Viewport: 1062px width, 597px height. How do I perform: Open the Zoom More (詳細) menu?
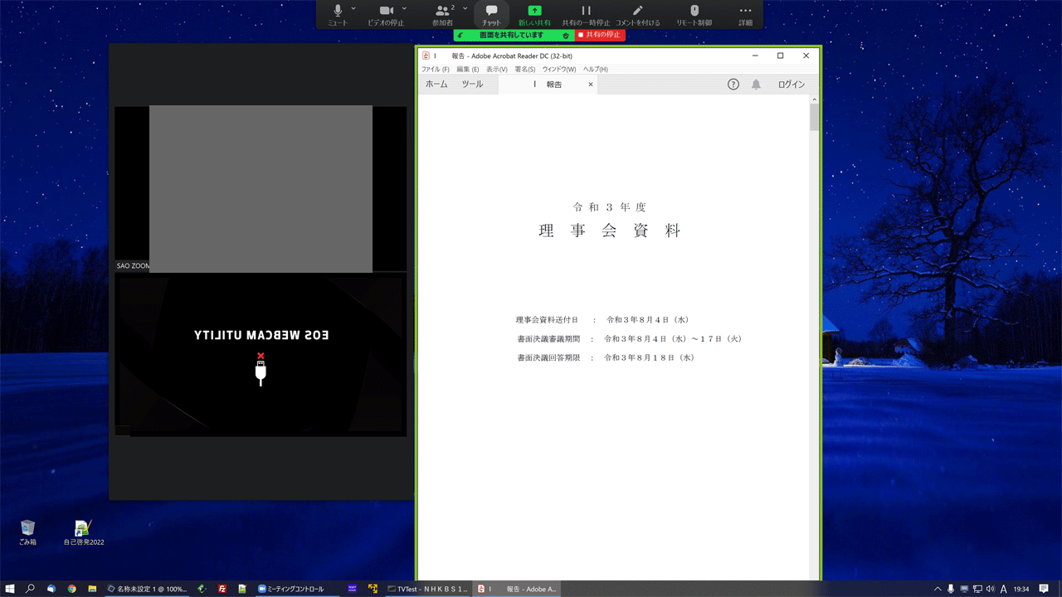[x=746, y=14]
